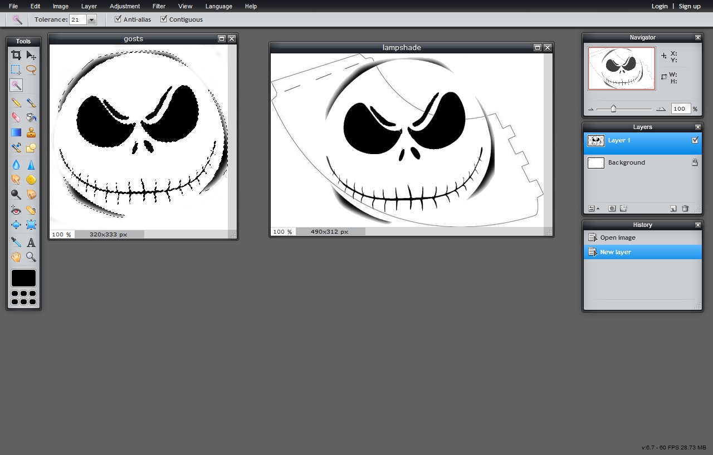Select the Sponge tool

pos(31,180)
